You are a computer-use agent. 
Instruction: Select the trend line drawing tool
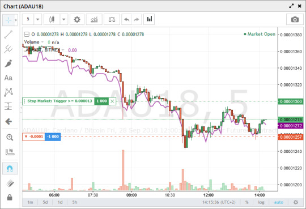[x=8, y=35]
